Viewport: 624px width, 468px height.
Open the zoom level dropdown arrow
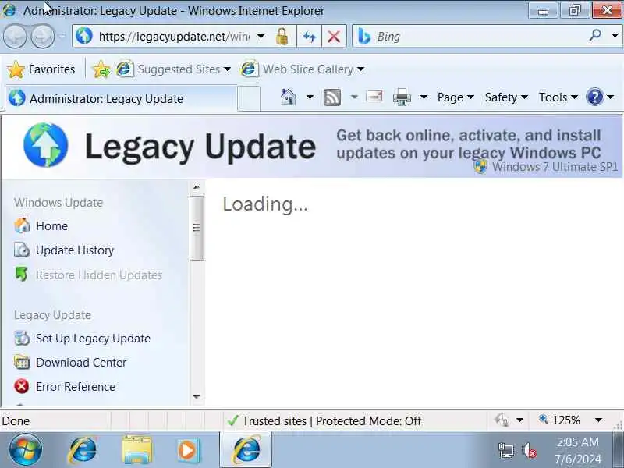click(x=598, y=420)
